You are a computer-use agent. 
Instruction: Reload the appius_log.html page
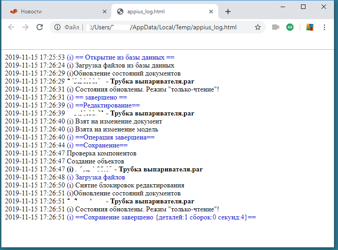40,27
